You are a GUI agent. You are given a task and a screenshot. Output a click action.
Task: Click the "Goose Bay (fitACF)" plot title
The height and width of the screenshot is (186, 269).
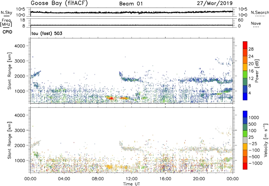[59, 3]
